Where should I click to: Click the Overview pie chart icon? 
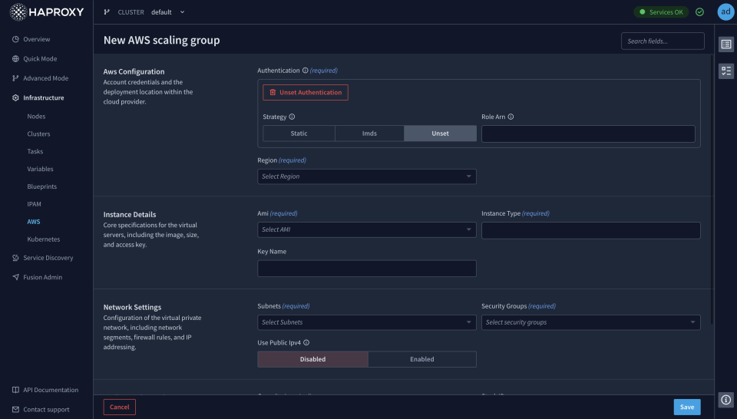pyautogui.click(x=15, y=39)
